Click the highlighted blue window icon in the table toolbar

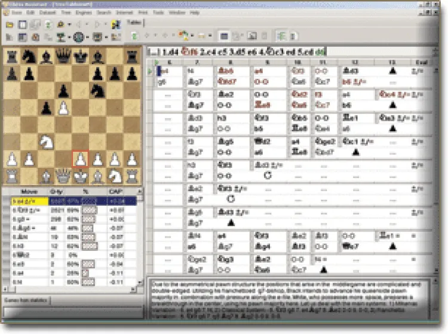coord(224,36)
